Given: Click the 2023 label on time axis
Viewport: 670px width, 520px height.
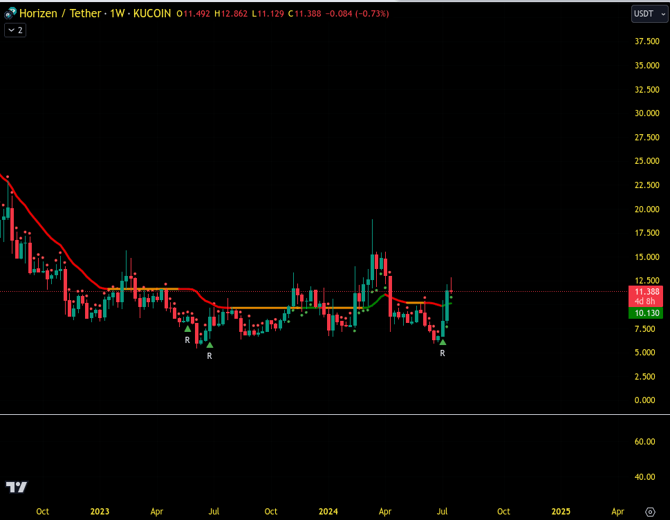Looking at the screenshot, I should (100, 512).
